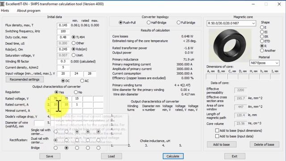This screenshot has width=286, height=161.
Task: Click the dimension I, mm field
Action: point(275,76)
